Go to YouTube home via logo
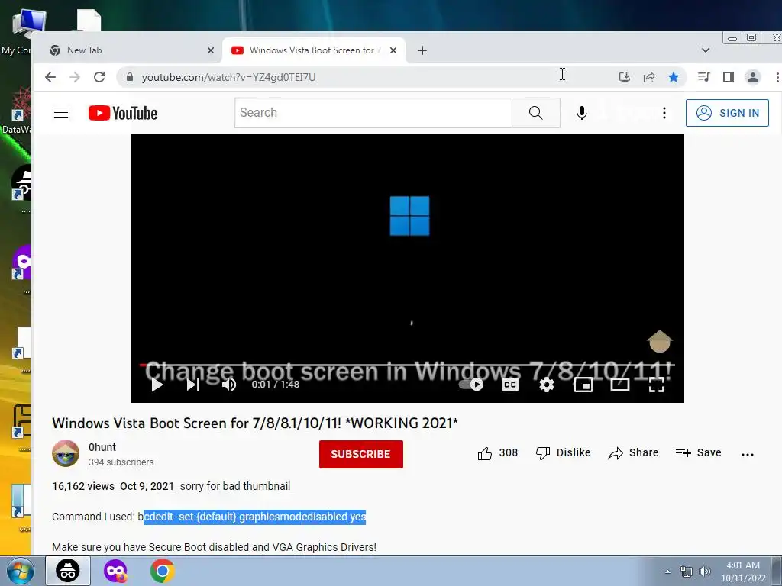 [x=123, y=113]
